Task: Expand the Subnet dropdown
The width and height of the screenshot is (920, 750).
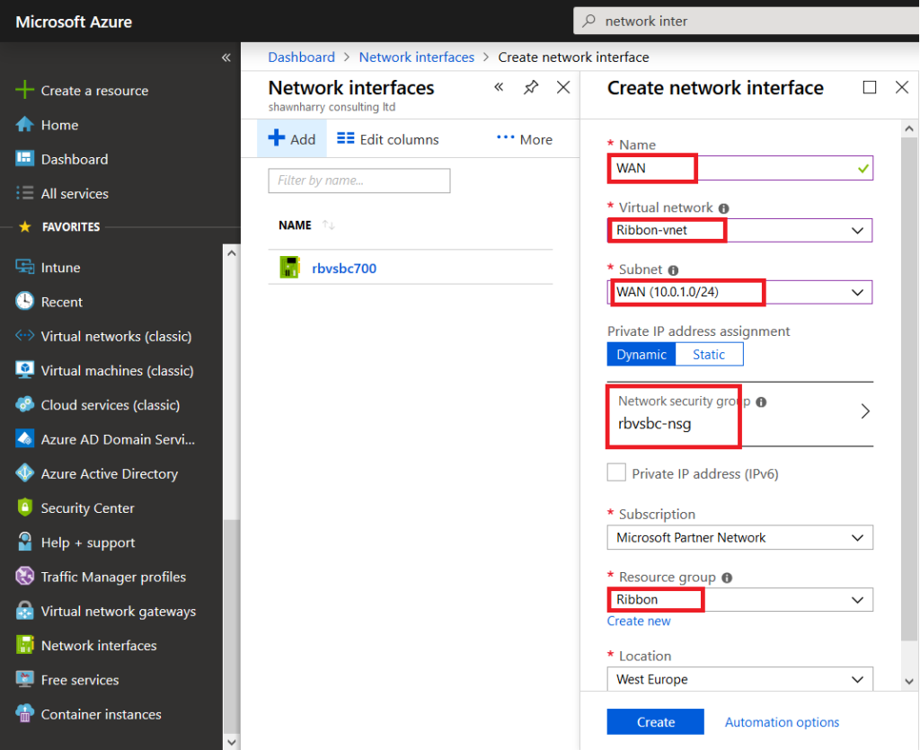Action: click(856, 292)
